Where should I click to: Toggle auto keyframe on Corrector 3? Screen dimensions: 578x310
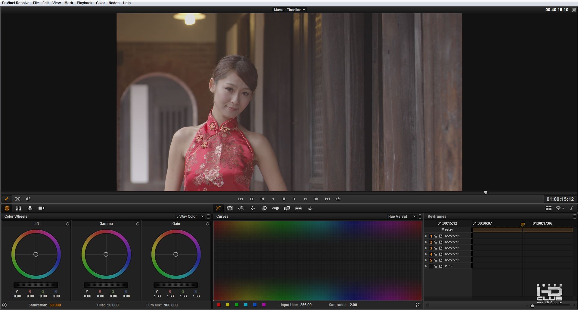point(441,248)
